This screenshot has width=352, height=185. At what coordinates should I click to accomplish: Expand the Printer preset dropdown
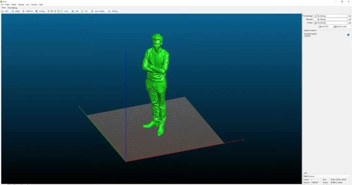point(331,23)
